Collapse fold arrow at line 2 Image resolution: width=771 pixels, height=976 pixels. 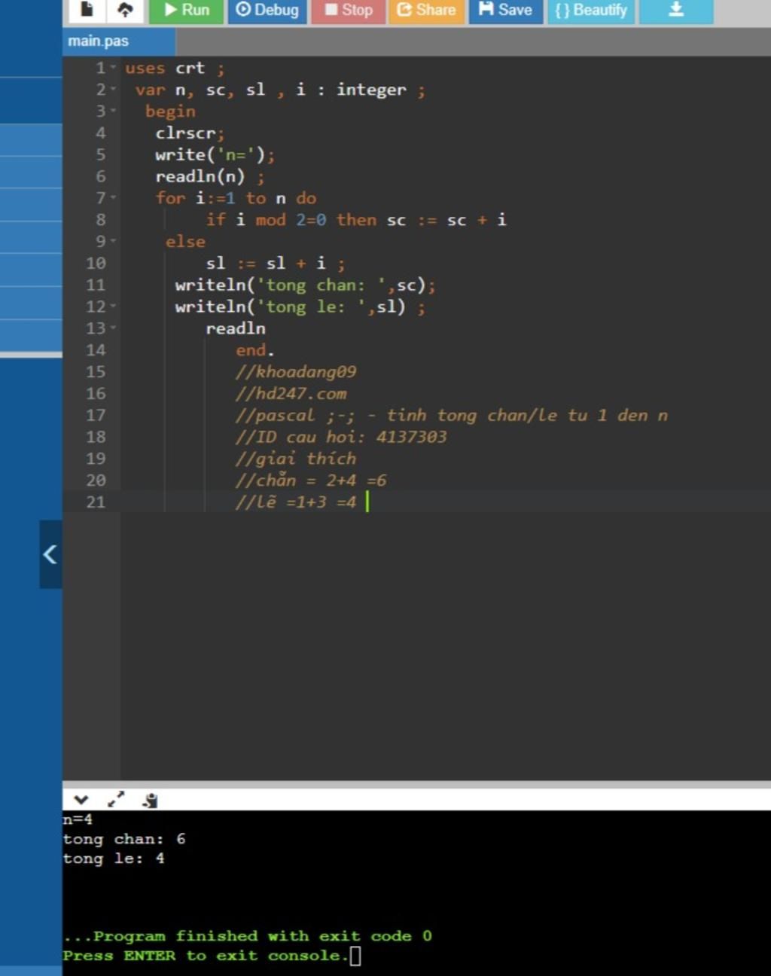tap(114, 90)
